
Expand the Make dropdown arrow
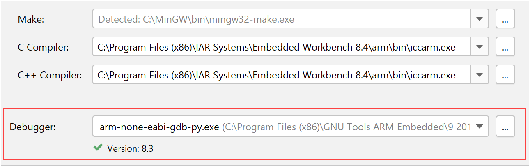tap(479, 19)
